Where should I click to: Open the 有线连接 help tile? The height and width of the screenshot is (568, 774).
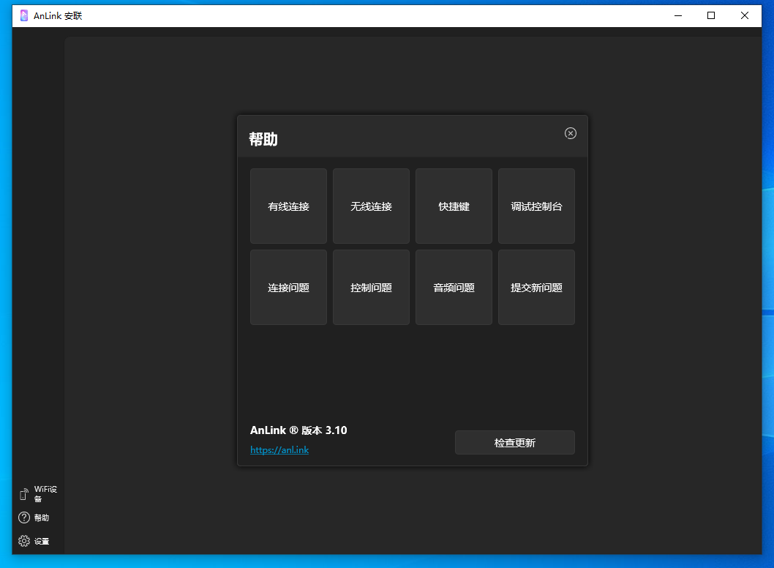[x=288, y=206]
